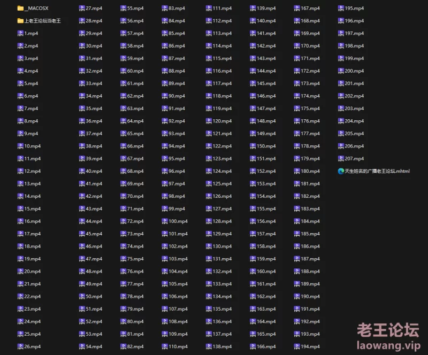This screenshot has height=355, width=428.
Task: Select the file name "206.mp4"
Action: click(x=354, y=146)
